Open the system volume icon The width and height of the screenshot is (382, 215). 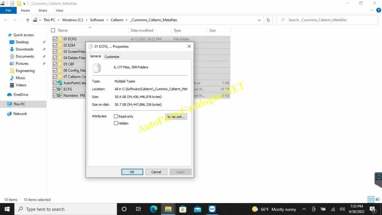coord(342,209)
